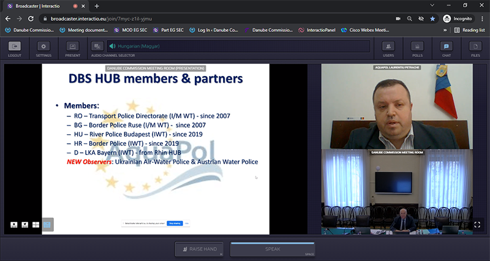490x261 pixels.
Task: Open the Incognito profile menu
Action: (x=458, y=19)
